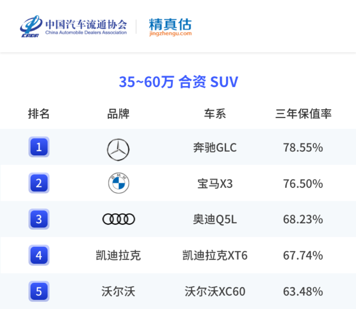Viewport: 356px width, 309px height.
Task: Click the 凯迪拉克 brand text
Action: click(x=118, y=256)
